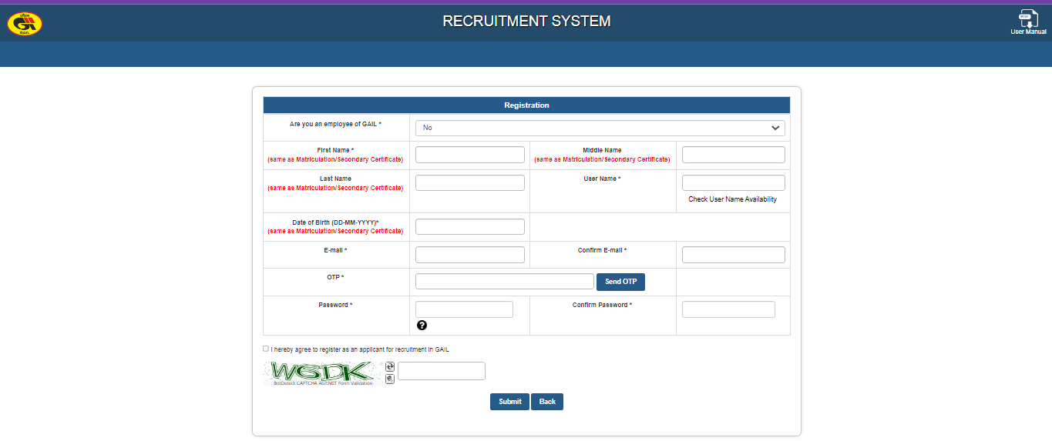Select the Date of Birth field
The image size is (1052, 441).
click(x=470, y=226)
